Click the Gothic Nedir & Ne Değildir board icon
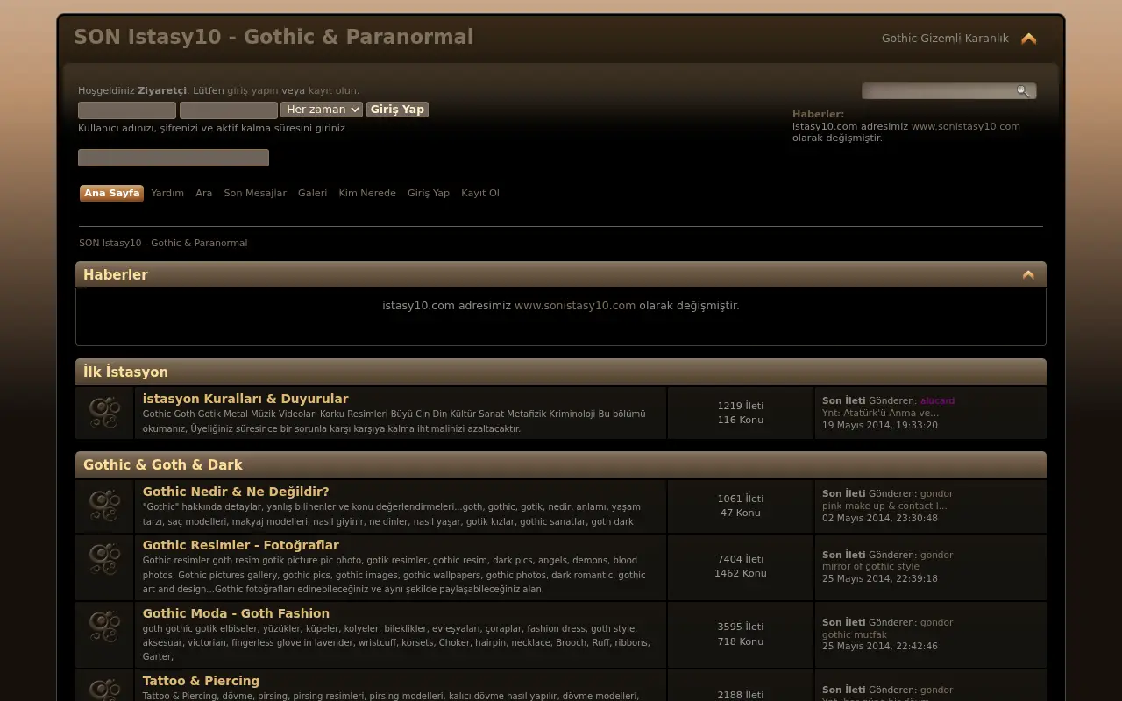The height and width of the screenshot is (701, 1122). click(x=105, y=506)
